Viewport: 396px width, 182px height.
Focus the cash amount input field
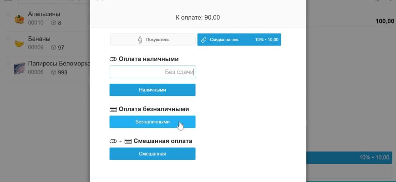point(152,72)
